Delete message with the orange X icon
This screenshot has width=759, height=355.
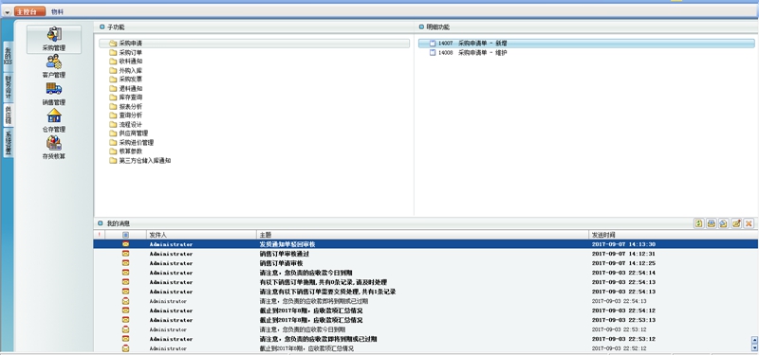(x=749, y=223)
